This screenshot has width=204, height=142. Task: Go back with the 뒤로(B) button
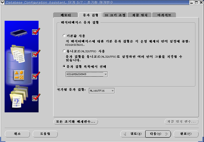133,134
